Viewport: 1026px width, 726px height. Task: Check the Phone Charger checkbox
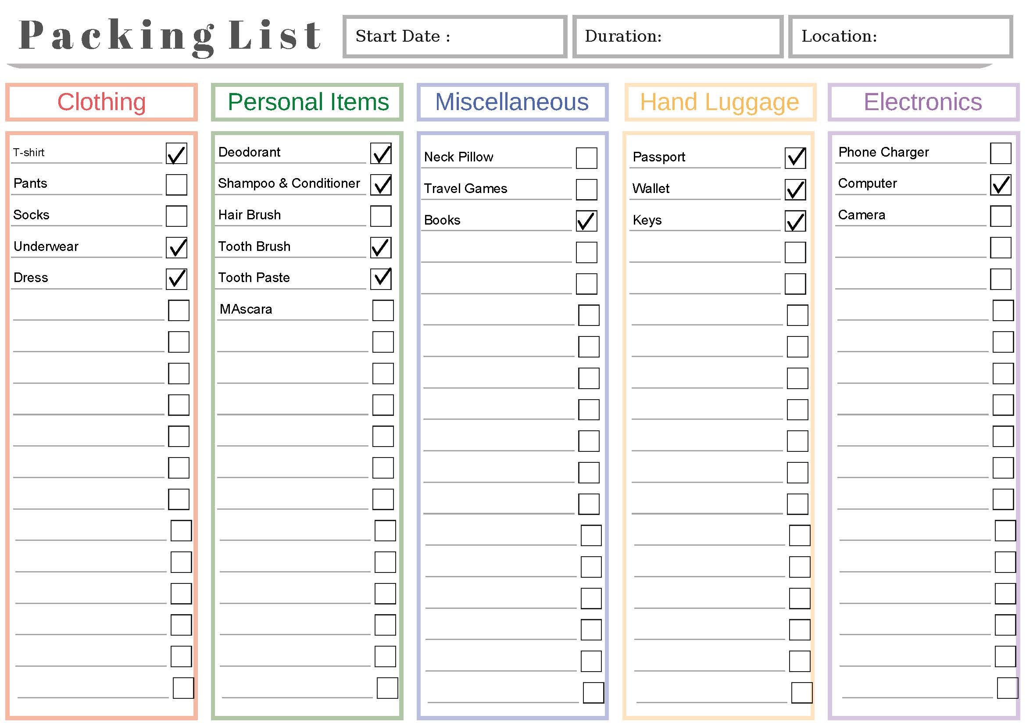tap(1001, 154)
